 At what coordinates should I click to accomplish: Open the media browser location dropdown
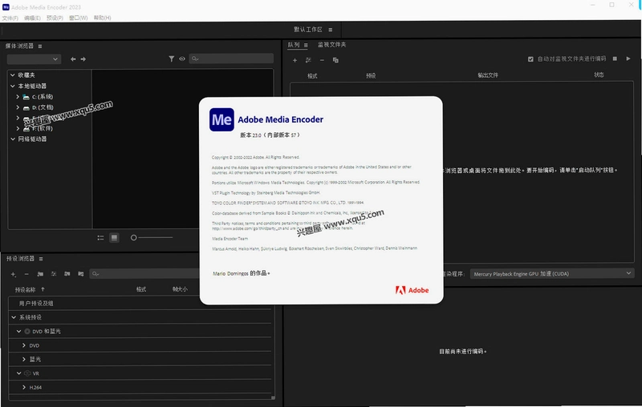pyautogui.click(x=34, y=59)
